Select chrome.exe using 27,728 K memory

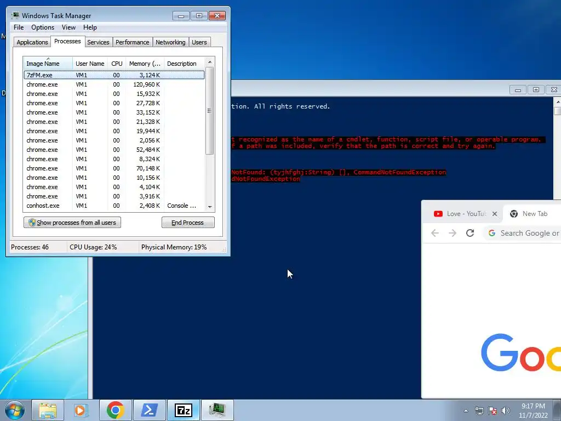[x=114, y=103]
